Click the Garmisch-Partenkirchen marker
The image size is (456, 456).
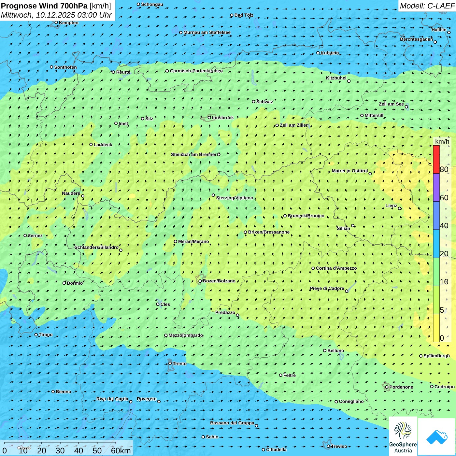pos(167,71)
